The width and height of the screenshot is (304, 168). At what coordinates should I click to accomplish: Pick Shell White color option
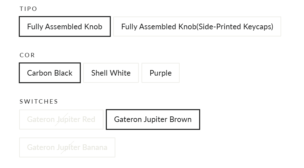tap(111, 73)
